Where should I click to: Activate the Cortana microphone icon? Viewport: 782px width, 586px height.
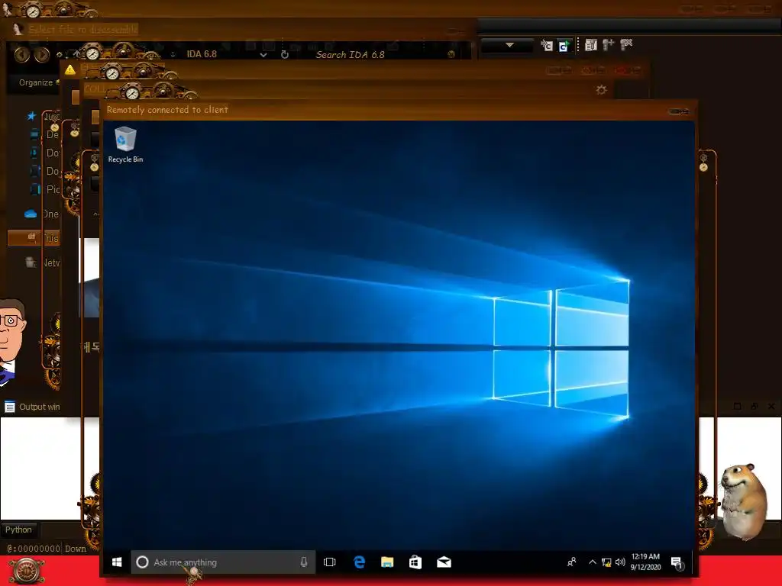[304, 562]
